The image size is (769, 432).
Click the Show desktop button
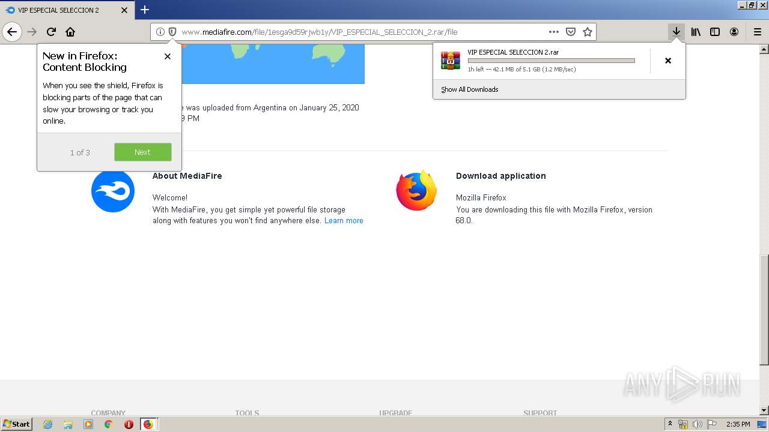(x=762, y=424)
